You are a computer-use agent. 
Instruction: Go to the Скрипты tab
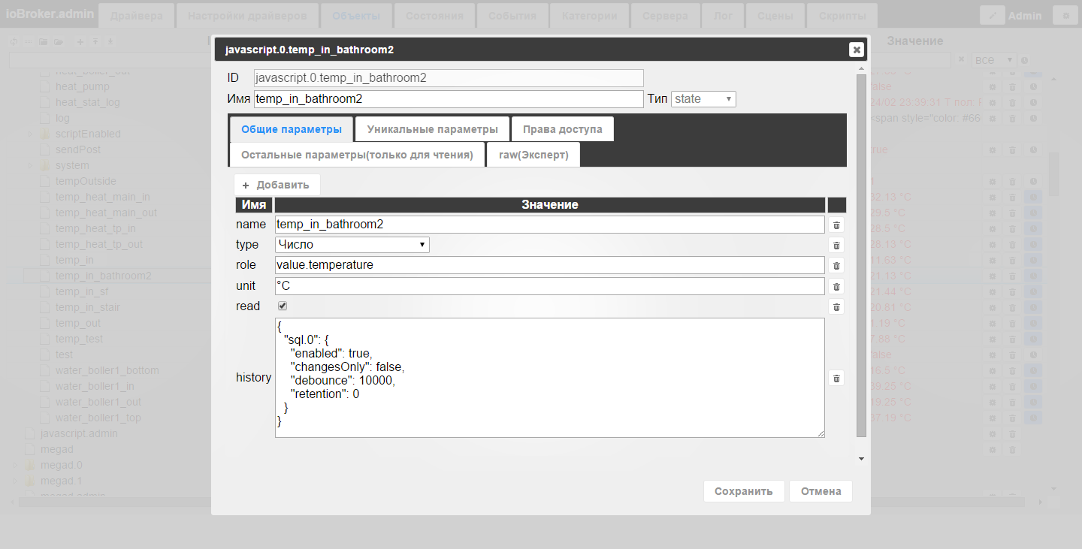tap(842, 16)
